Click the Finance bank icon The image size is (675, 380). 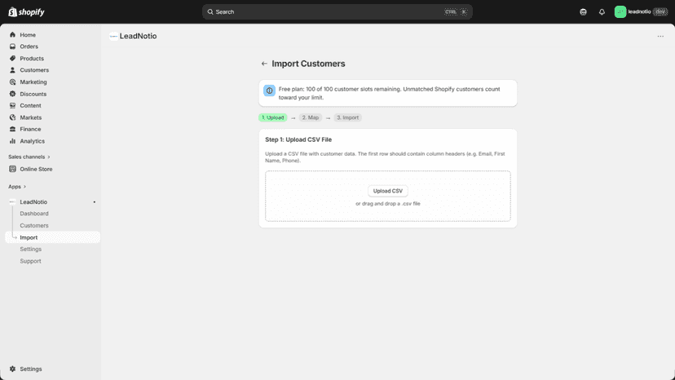pyautogui.click(x=12, y=130)
